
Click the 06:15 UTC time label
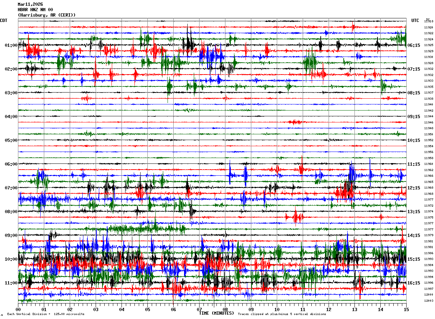click(x=414, y=45)
